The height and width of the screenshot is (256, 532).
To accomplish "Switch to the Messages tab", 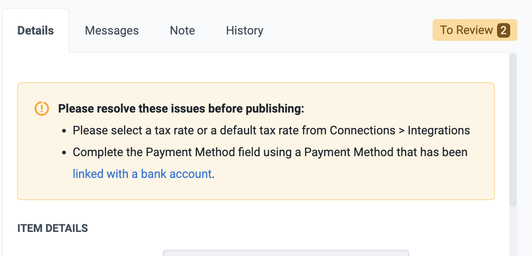I will click(x=112, y=30).
